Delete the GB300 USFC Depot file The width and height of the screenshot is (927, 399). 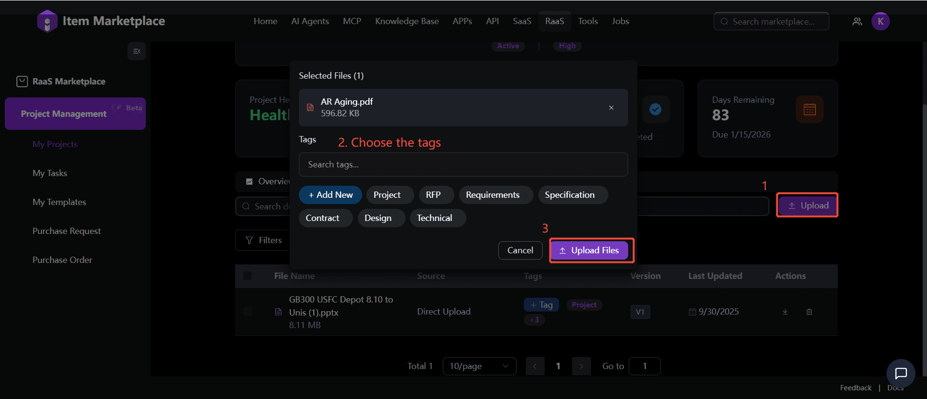coord(809,312)
